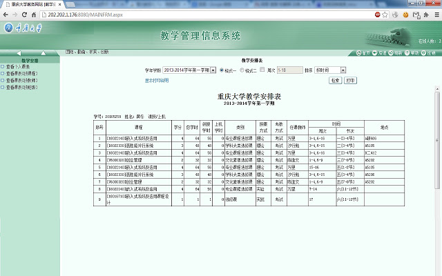Click the Chongqing University logo
The image size is (442, 276).
[x=23, y=28]
